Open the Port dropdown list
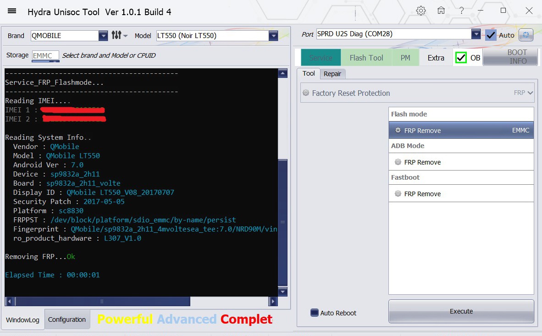Screen dimensions: 542x336 476,34
